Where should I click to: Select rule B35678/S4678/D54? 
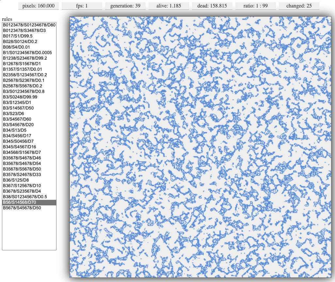pyautogui.click(x=29, y=164)
